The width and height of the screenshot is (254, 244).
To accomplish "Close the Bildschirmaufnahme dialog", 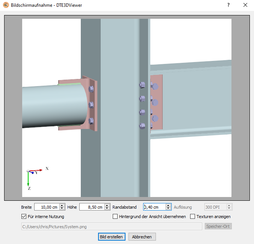I will 245,5.
